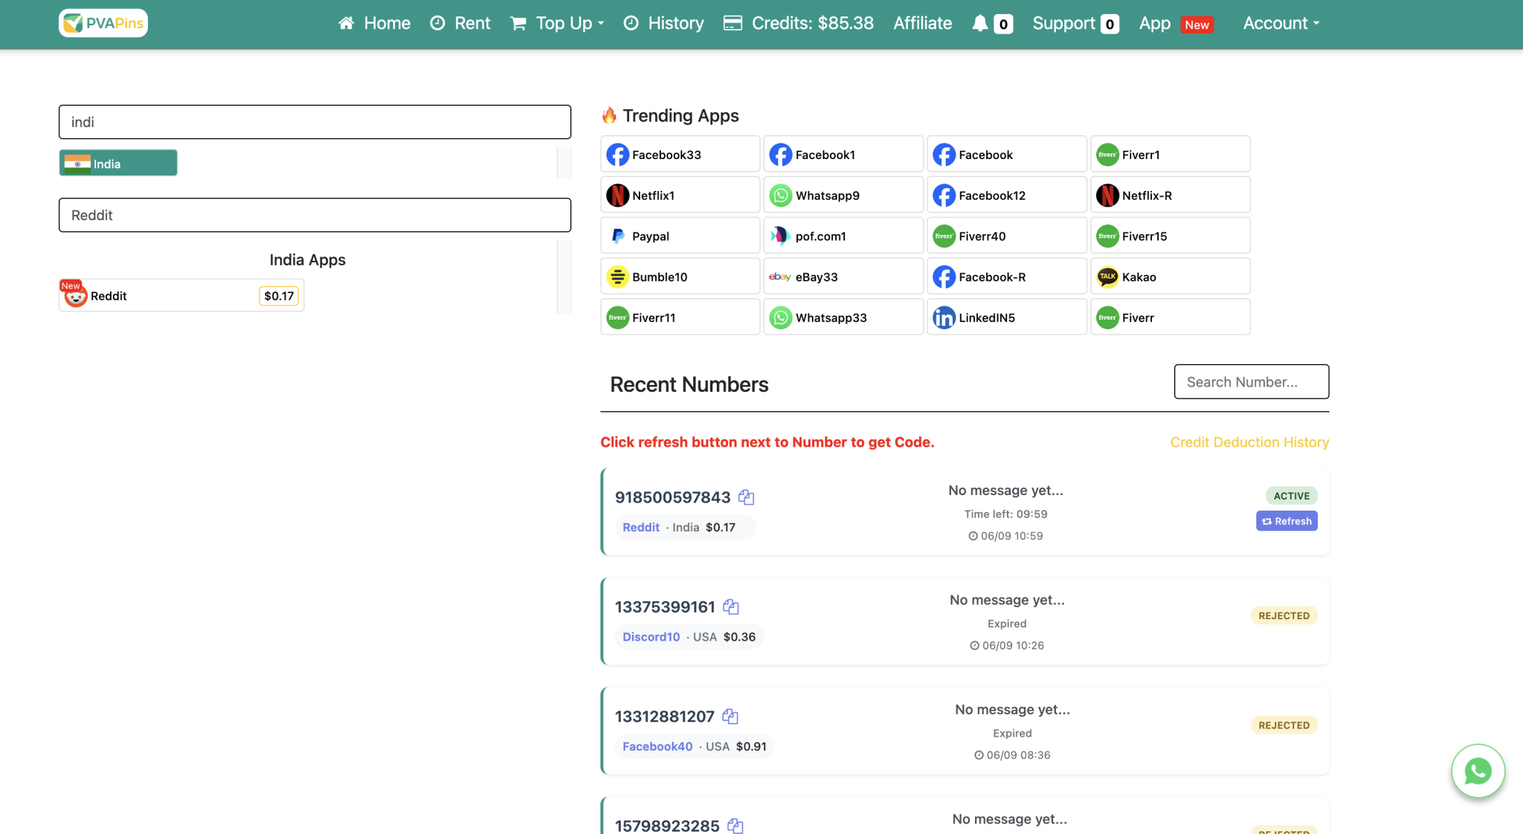Click the PVAPins logo
1523x834 pixels.
[103, 22]
